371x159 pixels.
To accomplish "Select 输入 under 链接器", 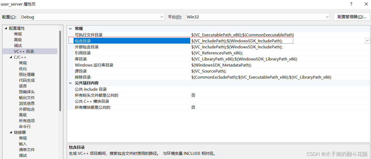I will pyautogui.click(x=23, y=144).
